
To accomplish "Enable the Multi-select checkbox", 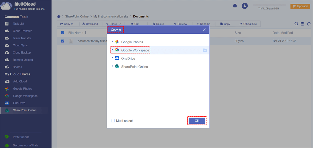I will coord(113,121).
